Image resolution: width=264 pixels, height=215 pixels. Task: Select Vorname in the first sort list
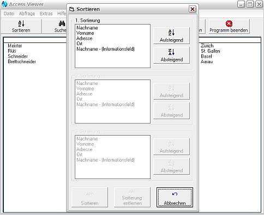tap(85, 33)
